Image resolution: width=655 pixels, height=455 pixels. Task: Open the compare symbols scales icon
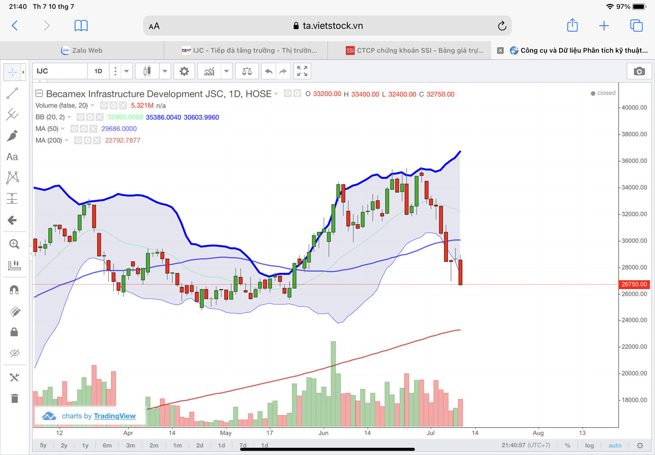(x=247, y=71)
